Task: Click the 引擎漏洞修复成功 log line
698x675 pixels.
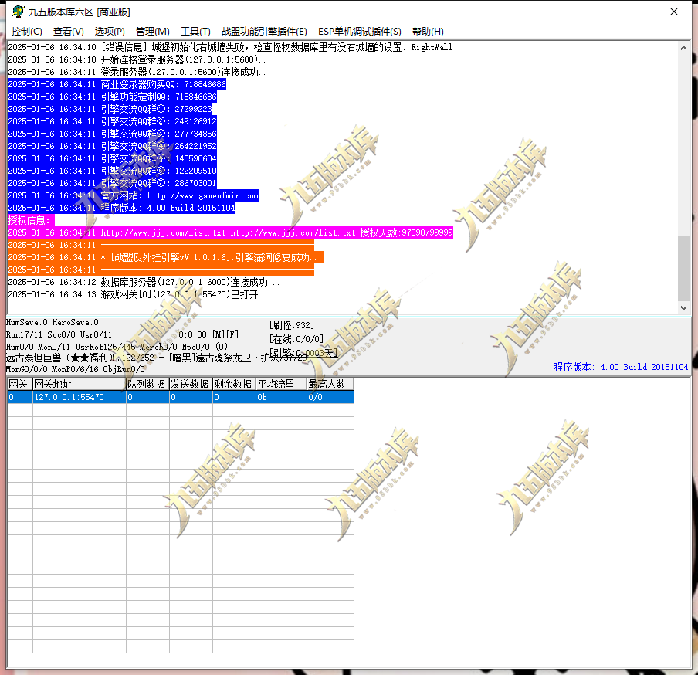Action: pos(165,257)
